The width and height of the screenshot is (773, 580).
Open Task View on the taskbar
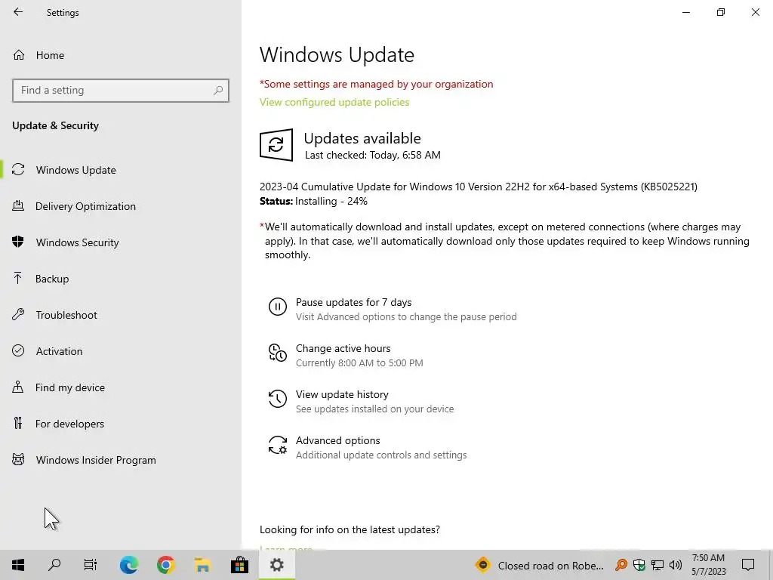click(91, 565)
